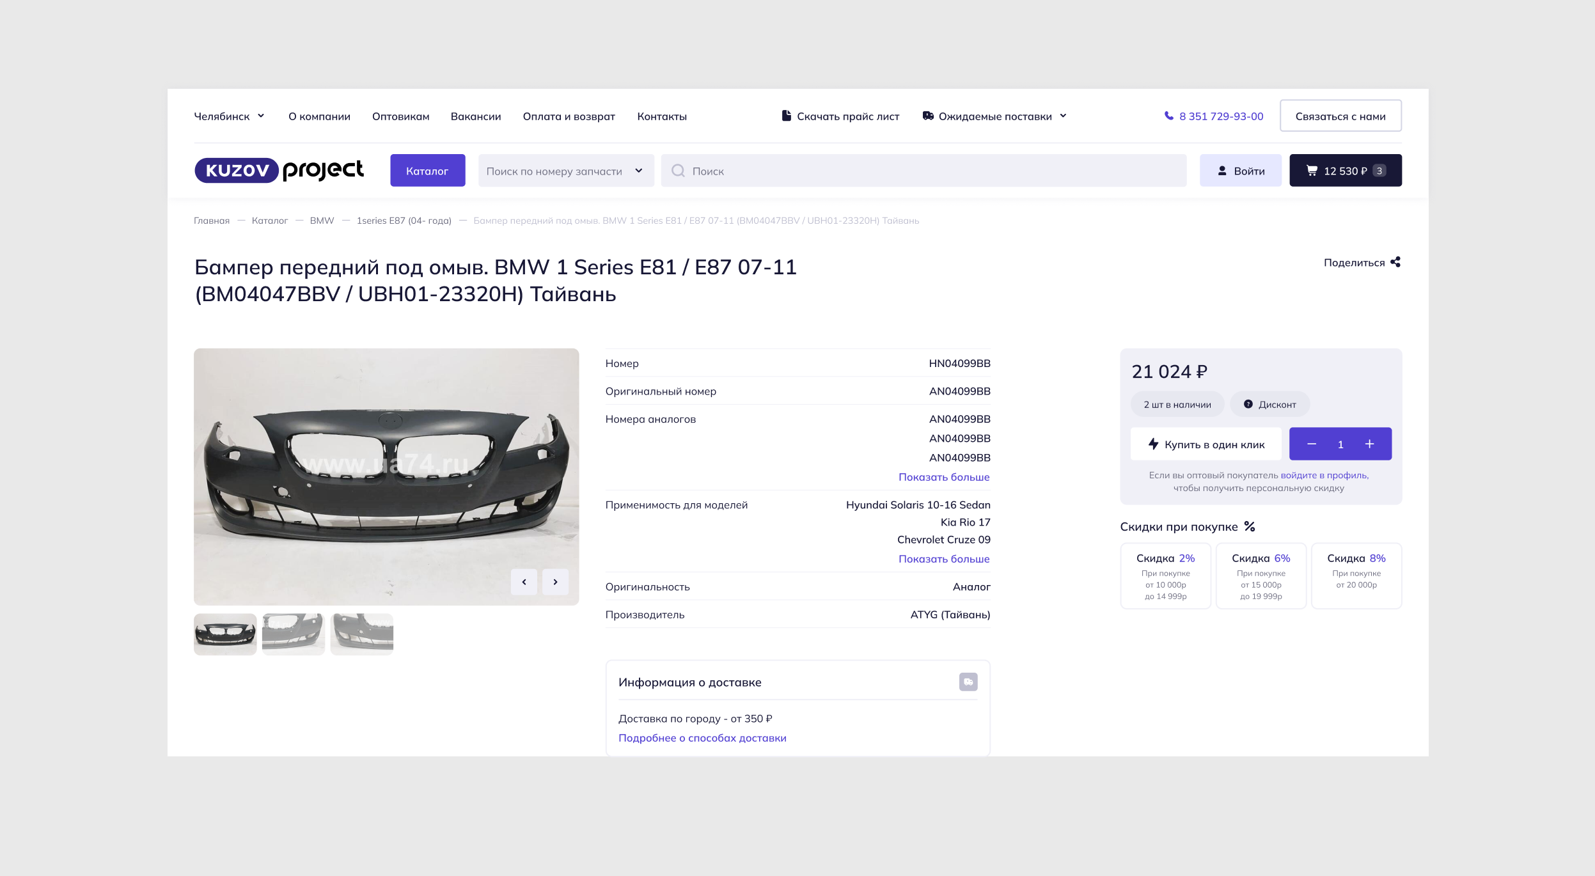Click Связаться с нами button

[1340, 116]
